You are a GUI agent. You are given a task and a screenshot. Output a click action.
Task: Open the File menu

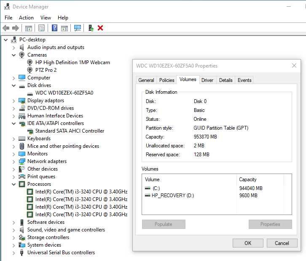pyautogui.click(x=8, y=18)
